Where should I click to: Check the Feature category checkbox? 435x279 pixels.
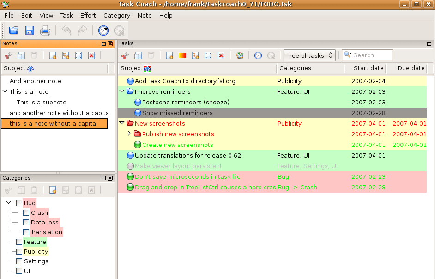(19, 242)
